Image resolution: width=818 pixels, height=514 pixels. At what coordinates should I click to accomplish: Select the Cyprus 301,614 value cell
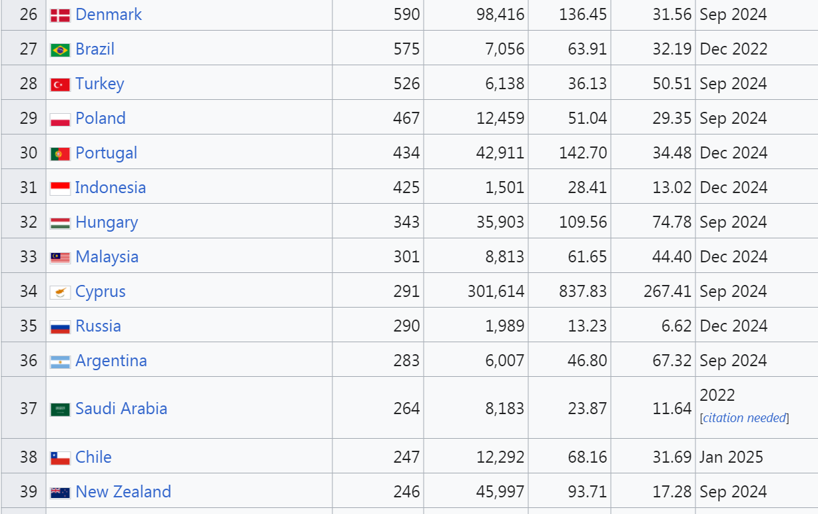click(476, 291)
